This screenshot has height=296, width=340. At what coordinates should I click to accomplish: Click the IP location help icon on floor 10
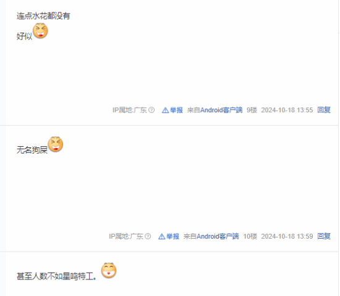[148, 236]
